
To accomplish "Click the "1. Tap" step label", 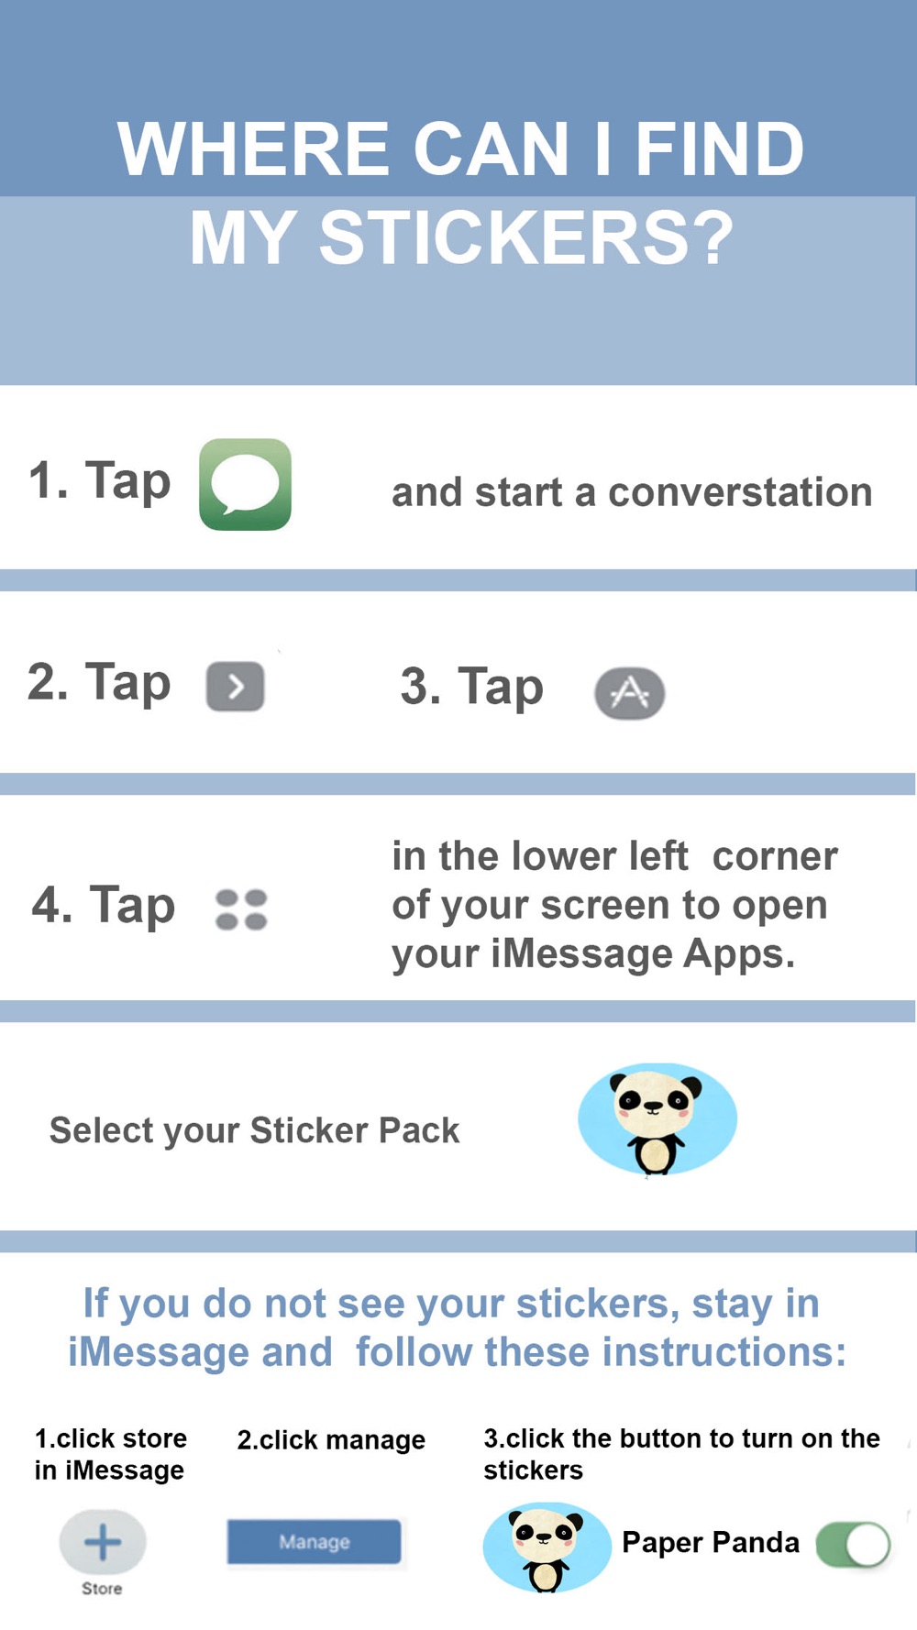I will pos(100,480).
